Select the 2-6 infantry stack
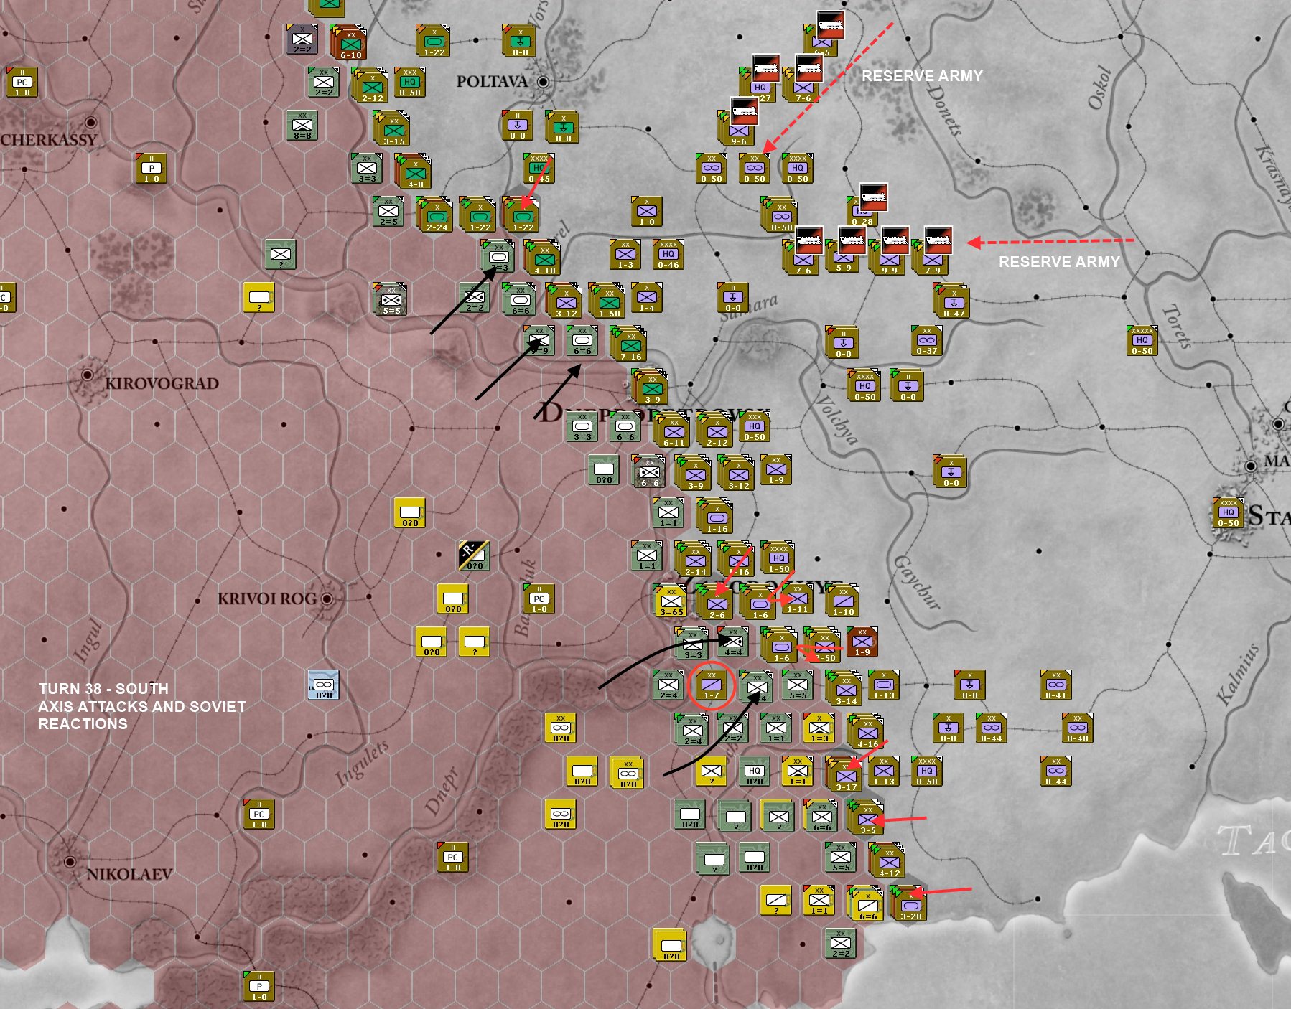This screenshot has width=1291, height=1009. (716, 603)
